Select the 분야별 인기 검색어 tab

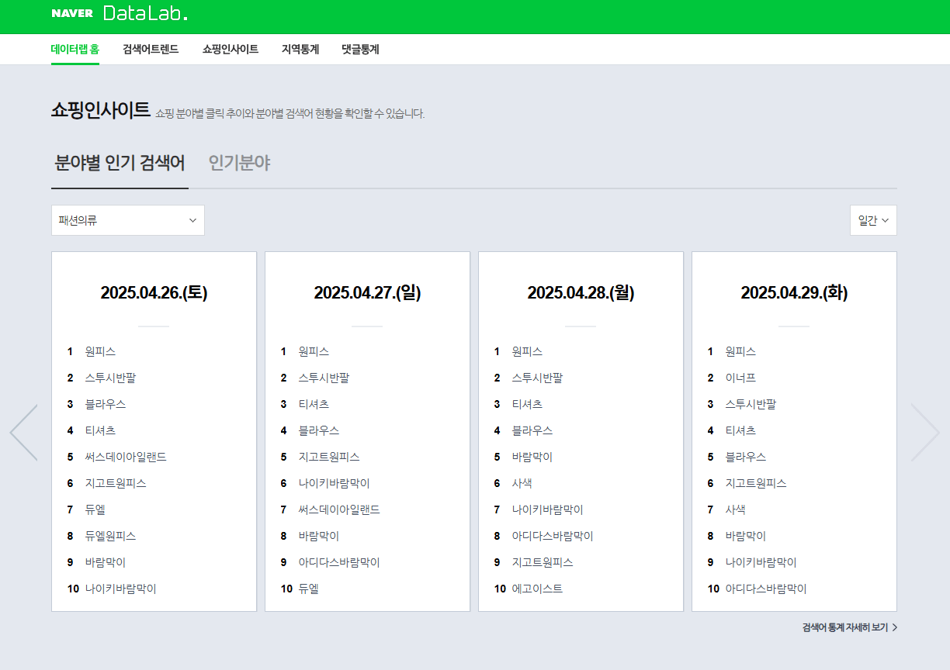[120, 164]
